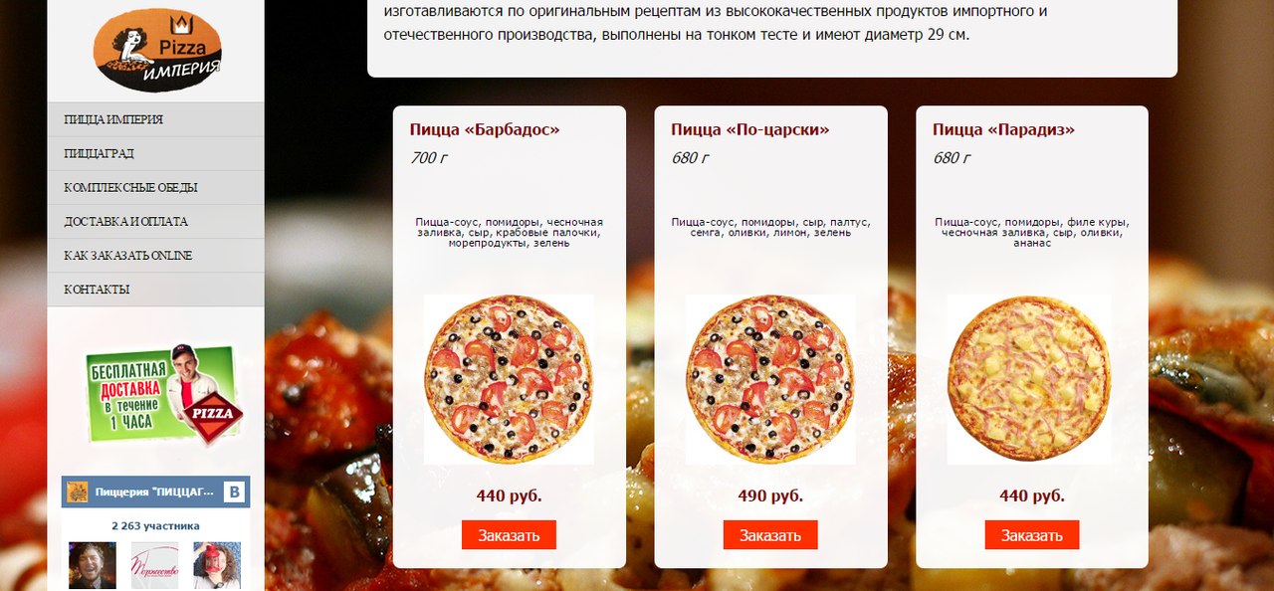Image resolution: width=1274 pixels, height=591 pixels.
Task: Order the По-царски pizza with the Заказать button
Action: [770, 535]
